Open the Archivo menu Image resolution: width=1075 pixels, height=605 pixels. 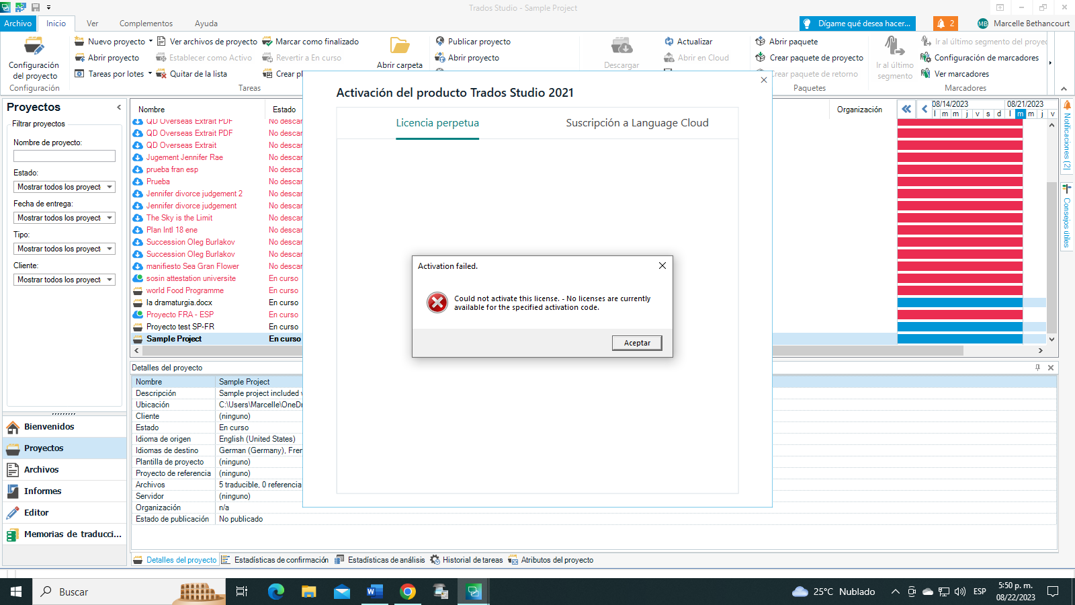pos(18,24)
